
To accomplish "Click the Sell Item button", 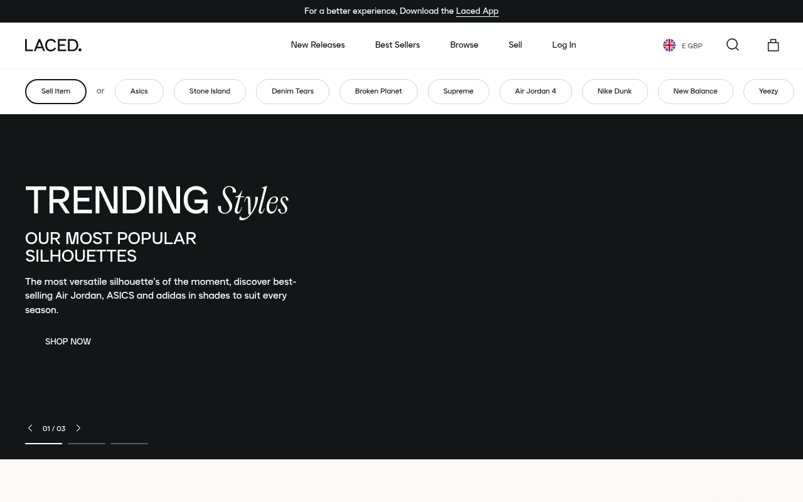I will click(56, 92).
